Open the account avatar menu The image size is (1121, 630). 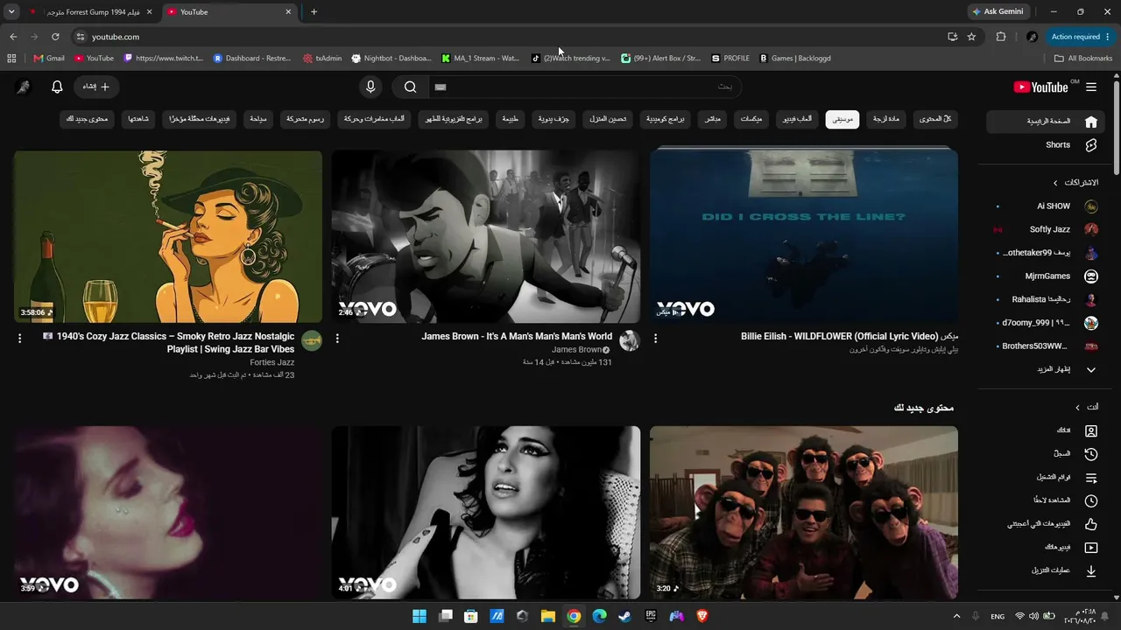23,87
